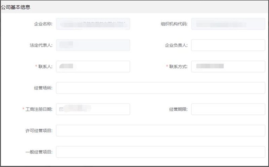Click into the empty 企业负责人 field
The width and height of the screenshot is (269, 167).
coord(228,45)
